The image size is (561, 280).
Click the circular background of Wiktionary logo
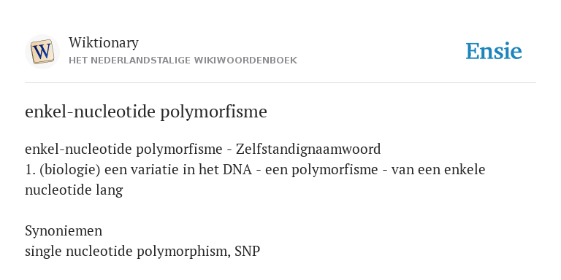coord(42,52)
